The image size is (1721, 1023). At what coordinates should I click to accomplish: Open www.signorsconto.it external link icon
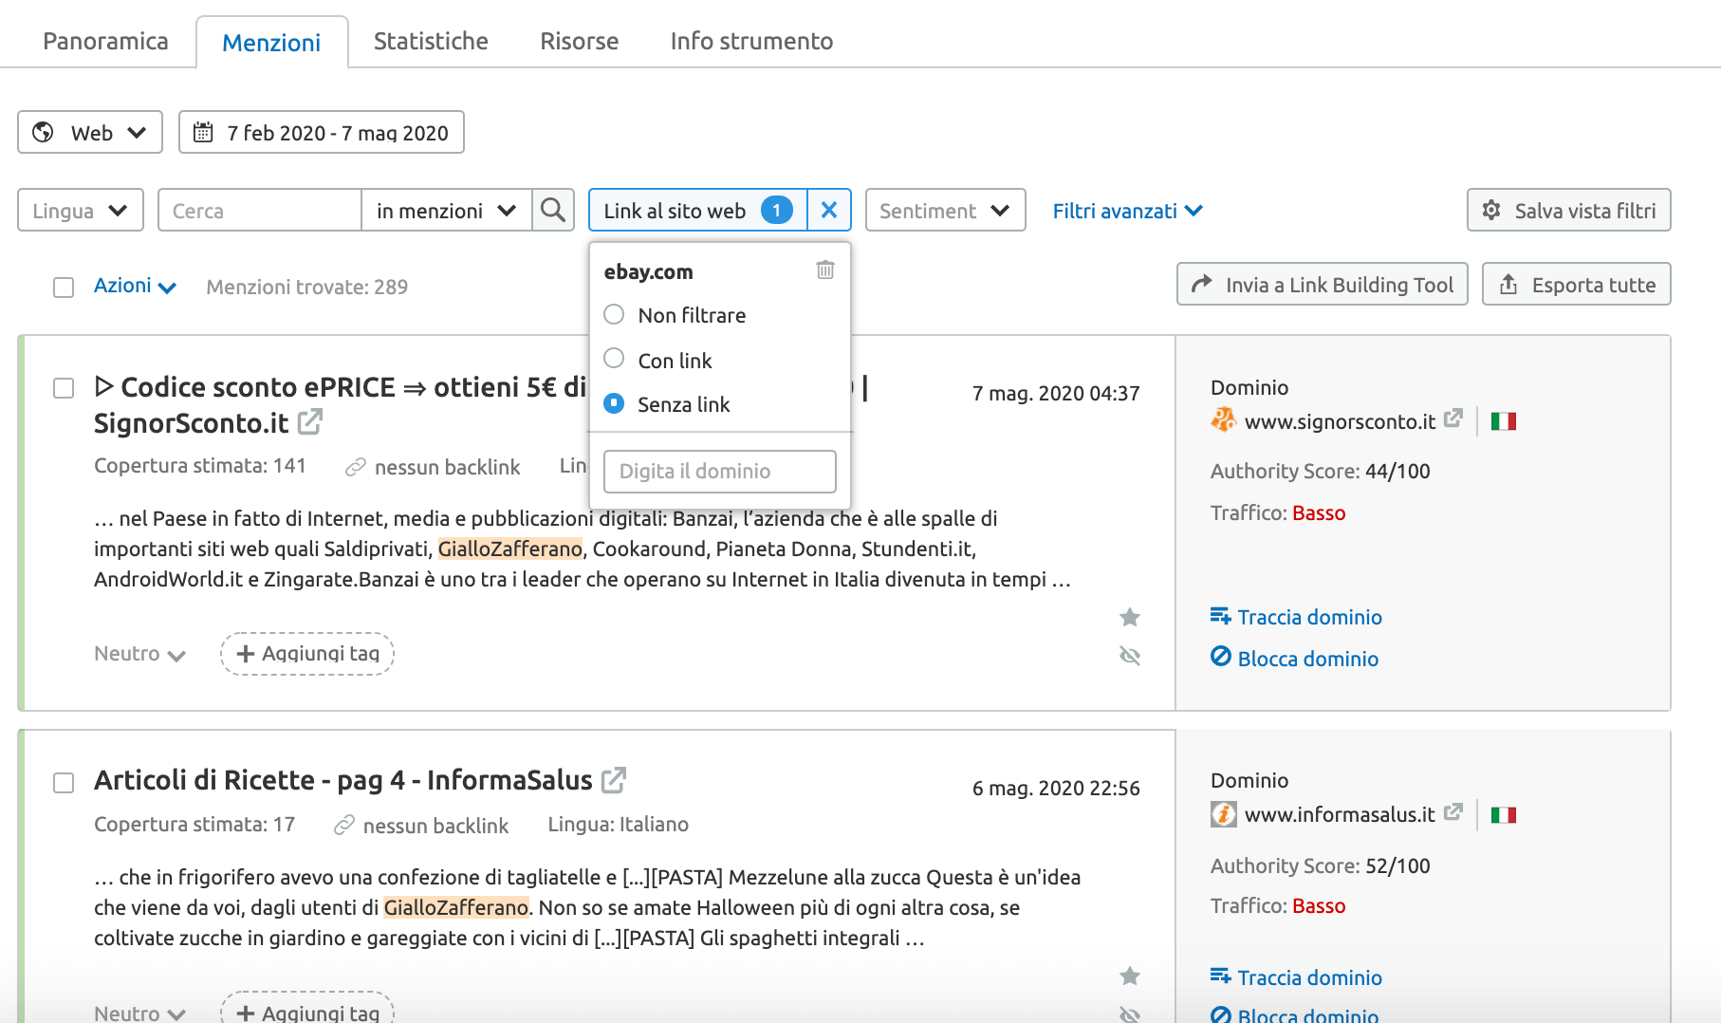point(1453,418)
